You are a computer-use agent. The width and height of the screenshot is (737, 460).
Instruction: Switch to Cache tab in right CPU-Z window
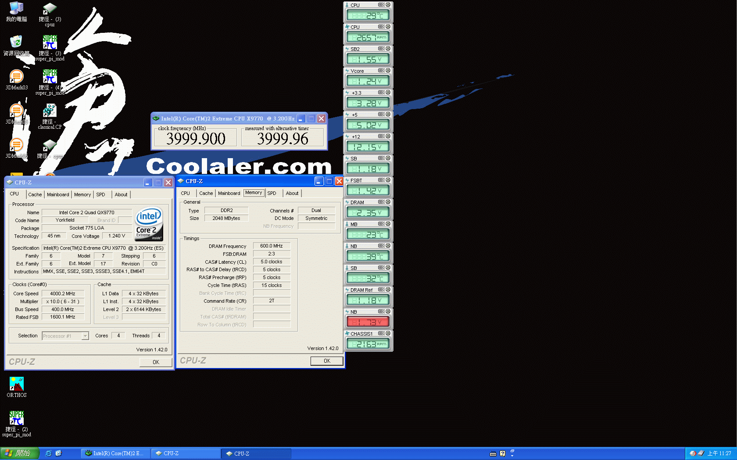click(206, 193)
